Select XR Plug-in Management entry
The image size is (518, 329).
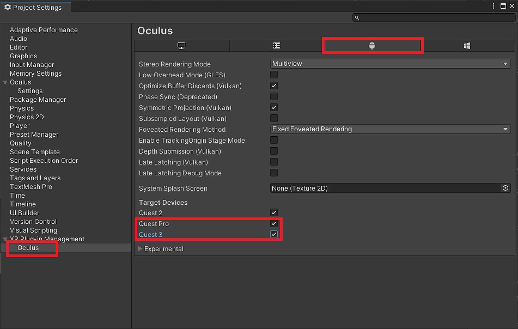point(47,239)
